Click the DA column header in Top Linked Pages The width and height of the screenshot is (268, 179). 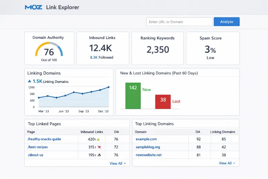click(116, 132)
